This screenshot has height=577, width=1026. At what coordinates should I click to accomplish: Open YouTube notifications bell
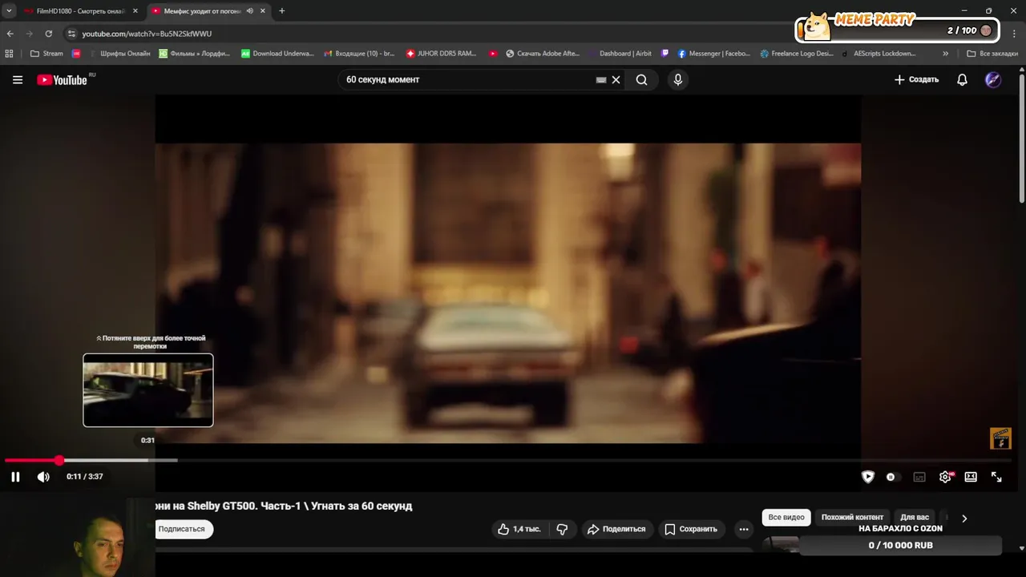(x=962, y=79)
